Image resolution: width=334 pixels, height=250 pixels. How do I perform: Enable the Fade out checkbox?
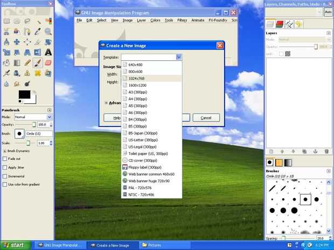(5, 159)
